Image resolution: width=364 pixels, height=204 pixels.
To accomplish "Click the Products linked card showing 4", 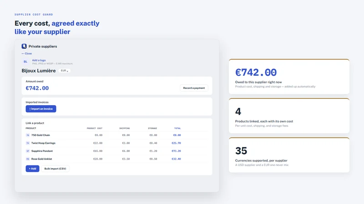I will (x=289, y=116).
